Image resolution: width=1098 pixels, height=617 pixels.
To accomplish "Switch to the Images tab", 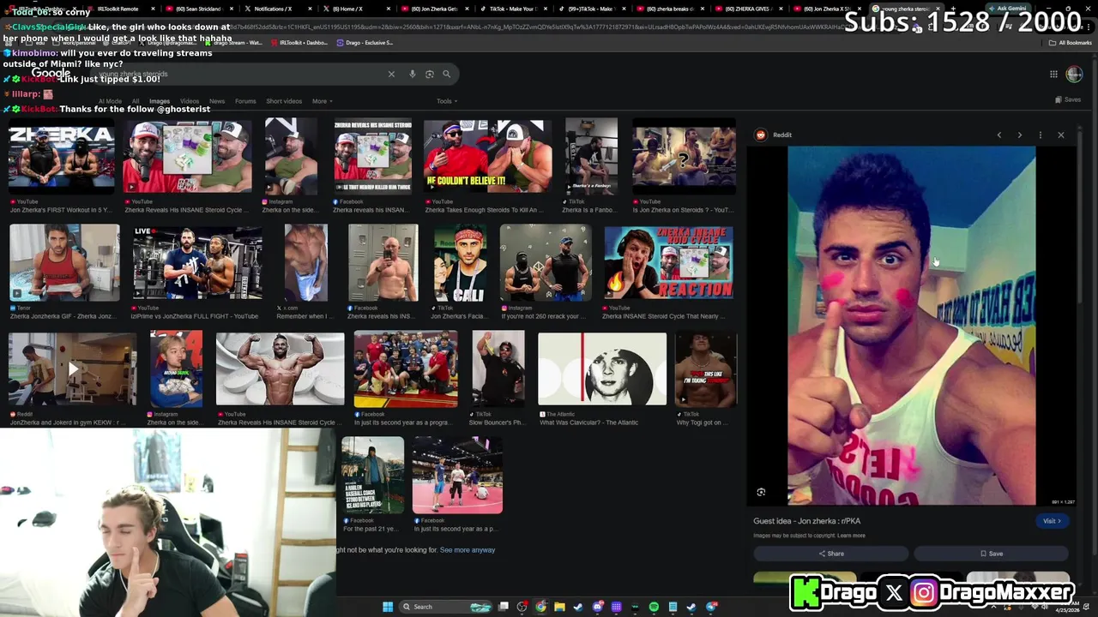I will coord(160,101).
